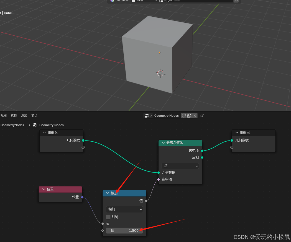The width and height of the screenshot is (291, 242).
Task: Click Geometry Nodes breadcrumb tree label
Action: 51,125
